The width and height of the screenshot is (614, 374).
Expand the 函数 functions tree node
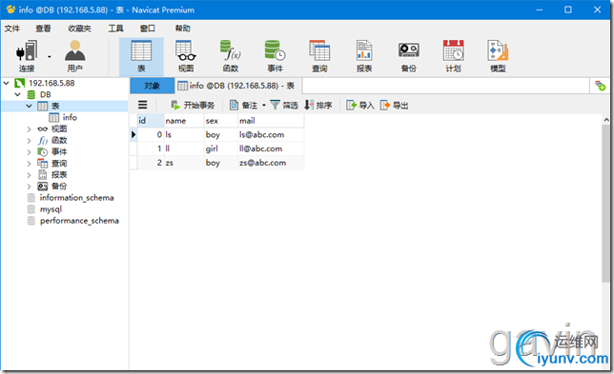[x=29, y=140]
